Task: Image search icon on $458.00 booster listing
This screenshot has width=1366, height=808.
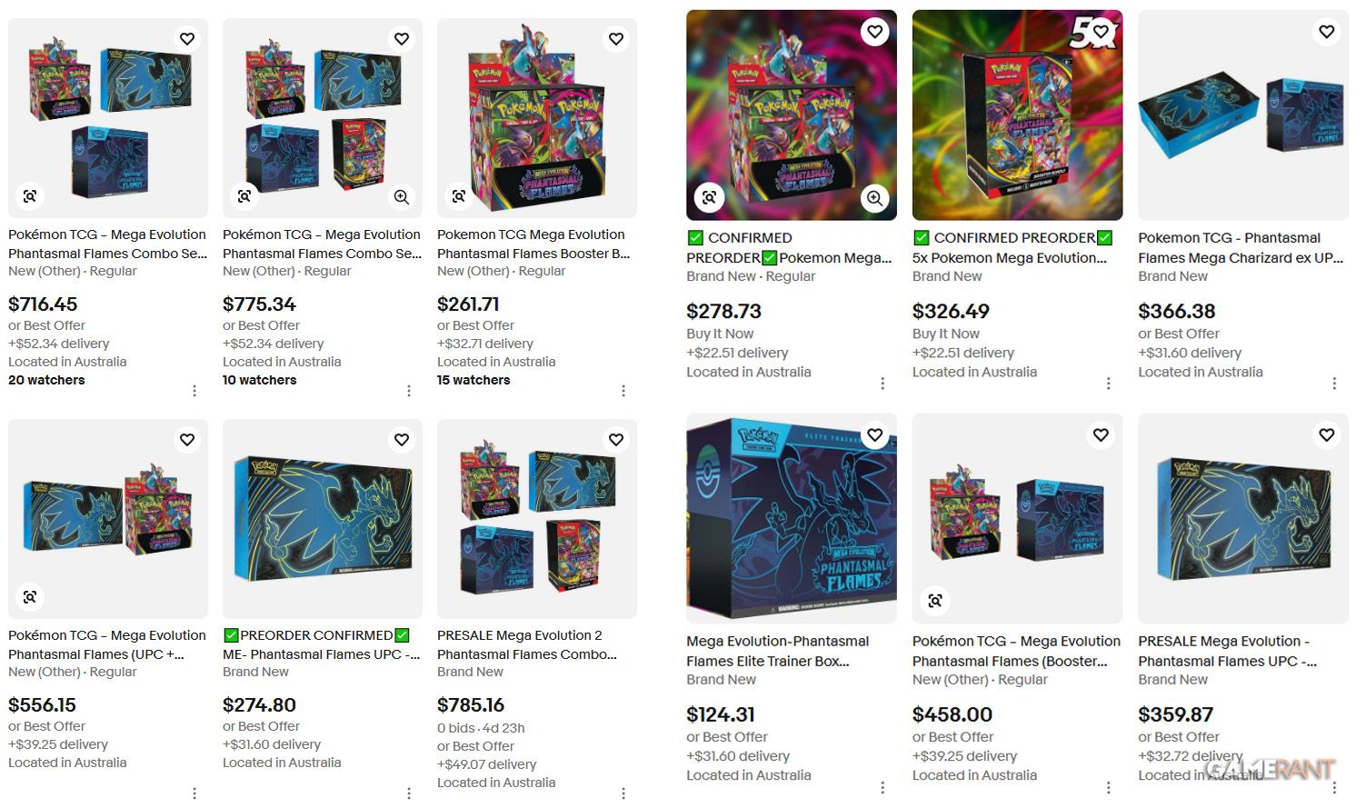Action: [935, 601]
